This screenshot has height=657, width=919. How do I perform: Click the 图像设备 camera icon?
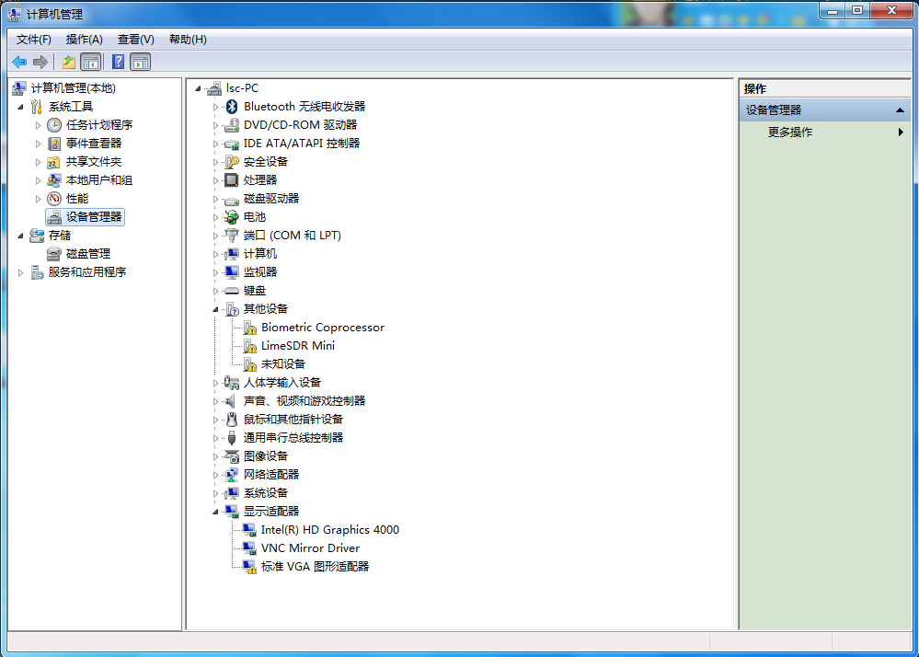(x=232, y=456)
